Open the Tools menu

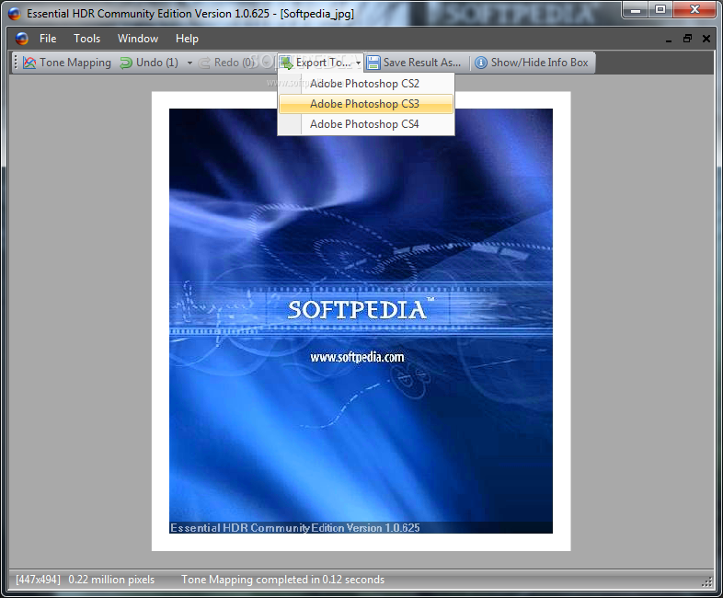click(x=87, y=39)
